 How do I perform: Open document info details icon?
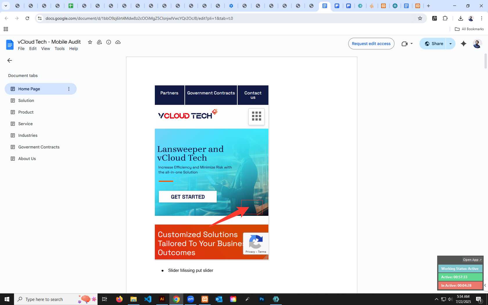click(109, 42)
